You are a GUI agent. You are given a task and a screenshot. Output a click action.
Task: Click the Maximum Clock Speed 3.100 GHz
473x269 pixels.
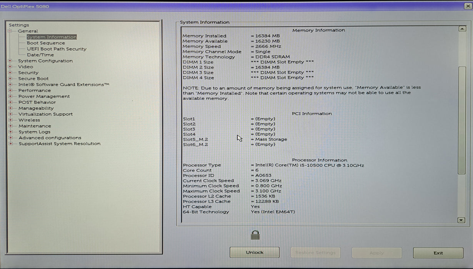click(x=266, y=191)
